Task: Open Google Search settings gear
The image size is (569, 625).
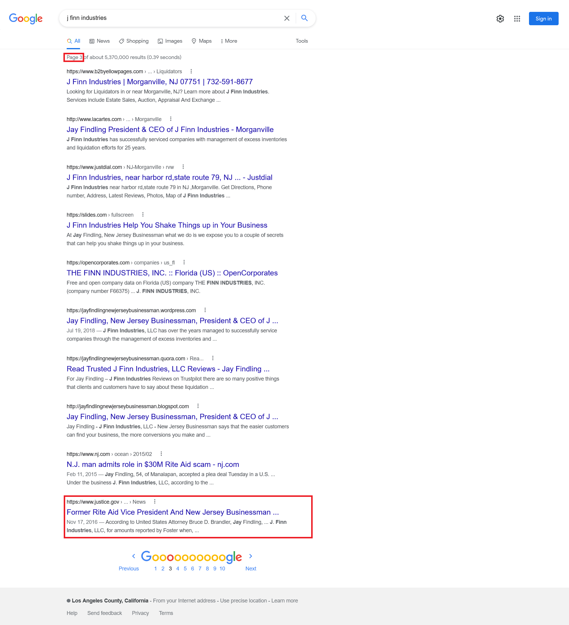Action: (x=500, y=19)
